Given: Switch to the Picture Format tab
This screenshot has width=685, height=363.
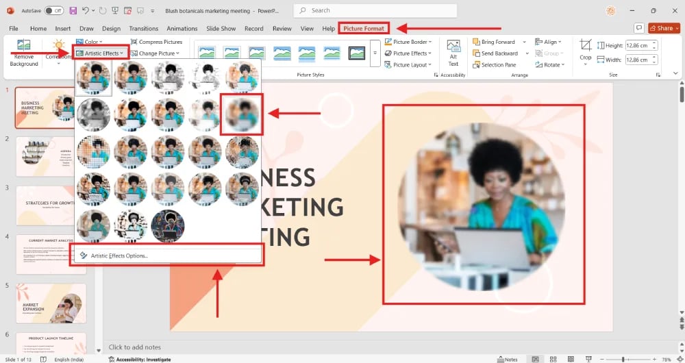Looking at the screenshot, I should tap(364, 29).
